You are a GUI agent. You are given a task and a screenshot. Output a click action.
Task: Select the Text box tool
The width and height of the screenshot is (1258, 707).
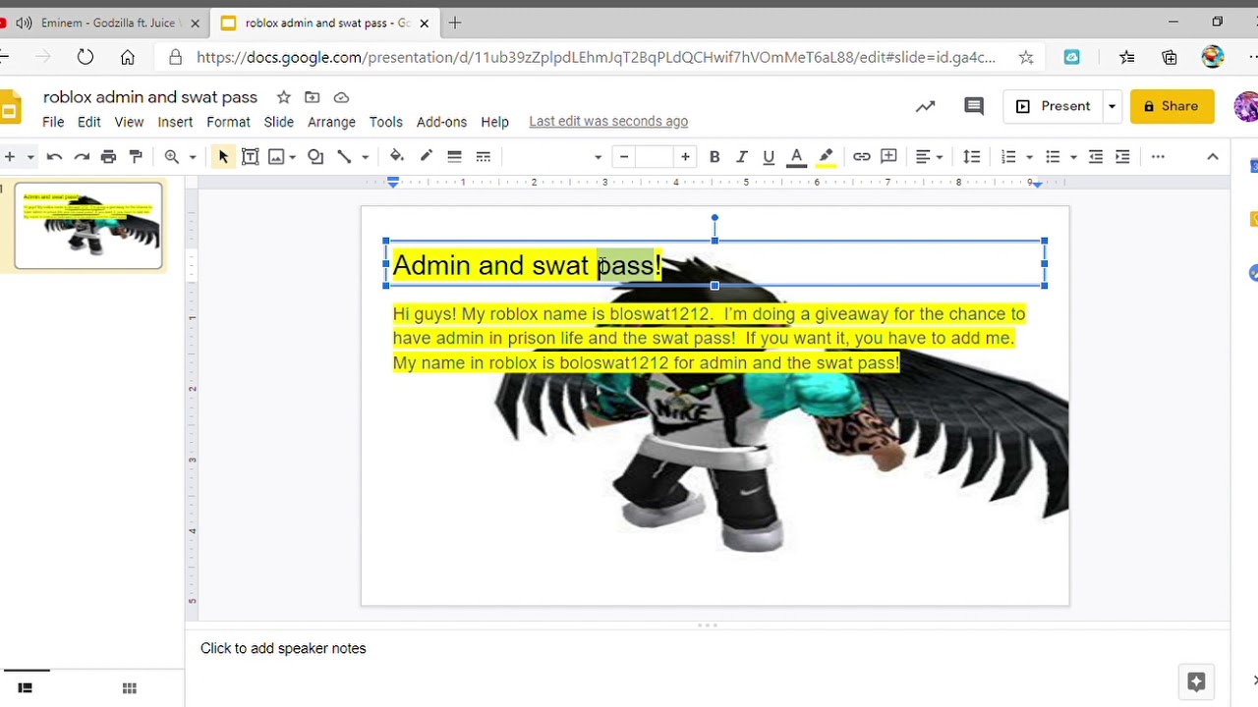(250, 156)
